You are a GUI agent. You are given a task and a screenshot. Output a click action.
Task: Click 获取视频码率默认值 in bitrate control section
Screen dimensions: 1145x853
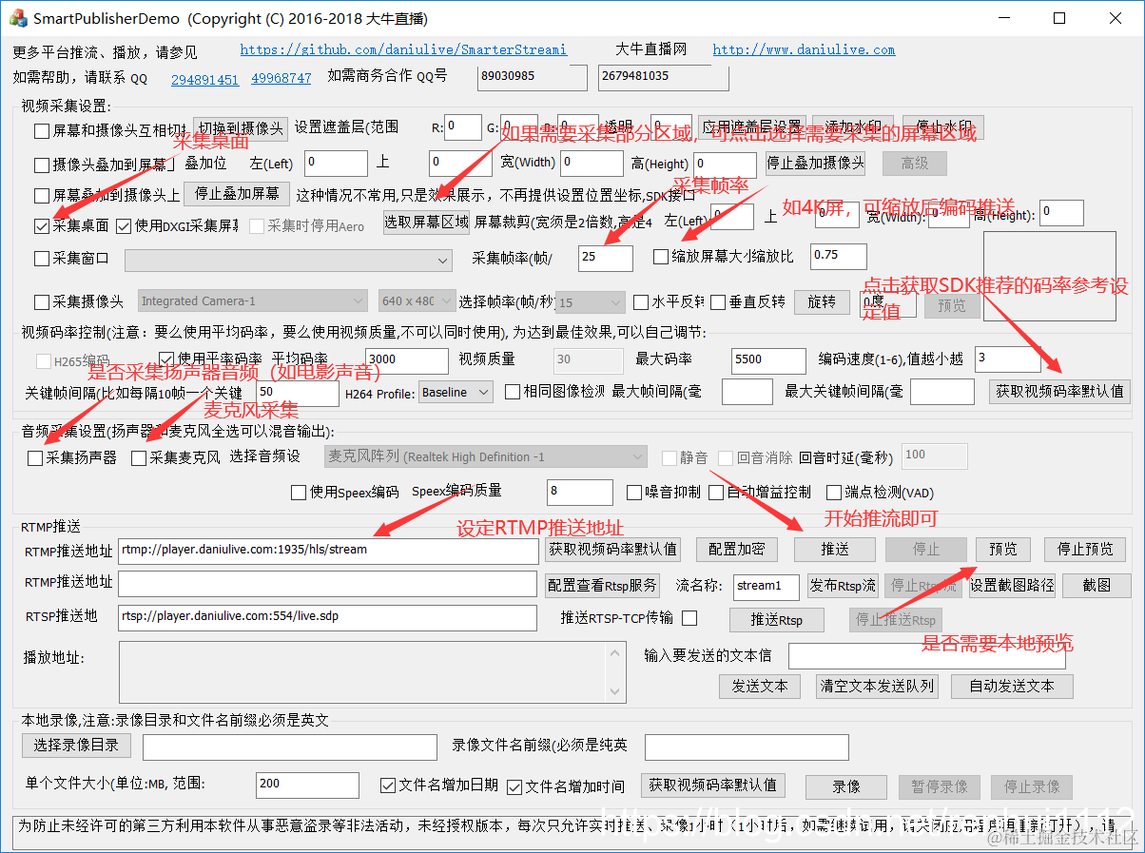pyautogui.click(x=1060, y=391)
